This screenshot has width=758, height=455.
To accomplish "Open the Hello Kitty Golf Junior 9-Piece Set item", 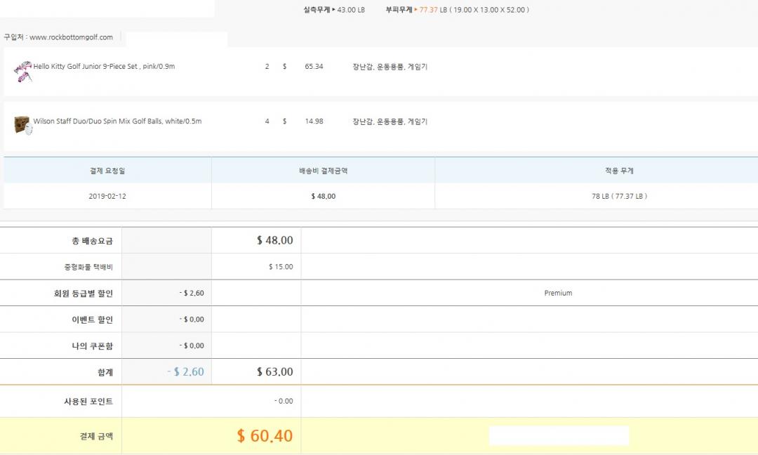I will point(104,67).
